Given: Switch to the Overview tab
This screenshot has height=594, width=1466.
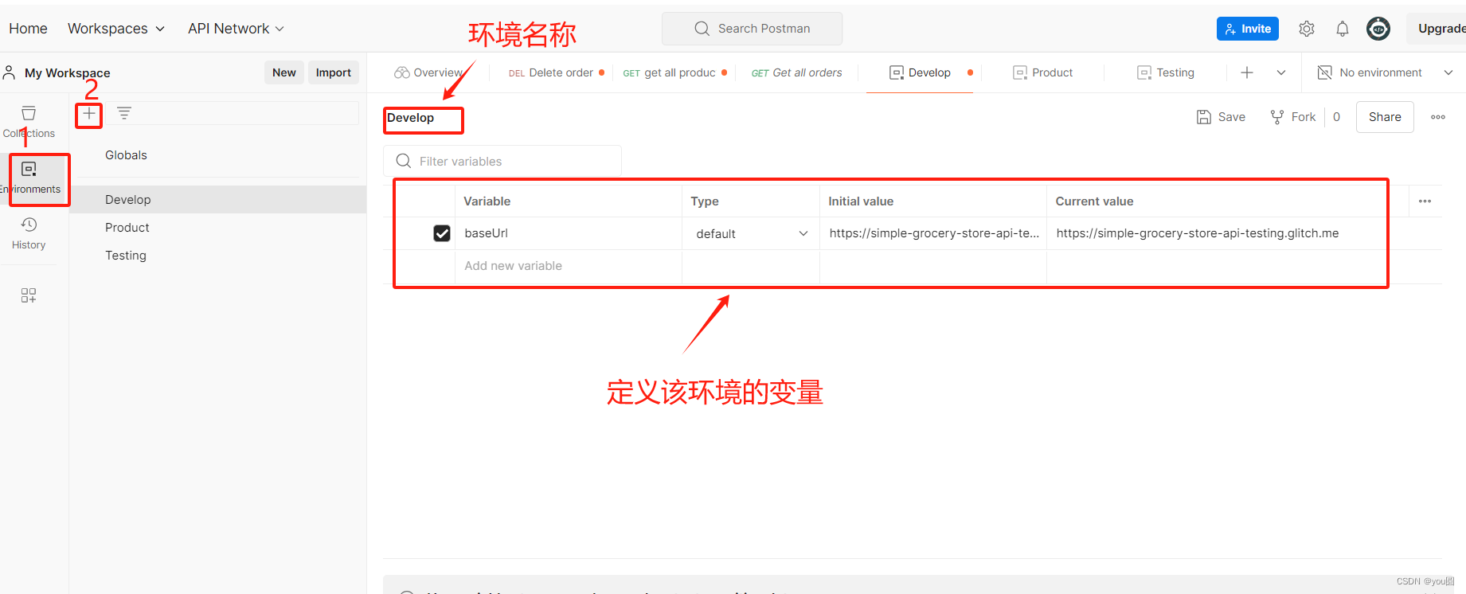Looking at the screenshot, I should pos(429,72).
